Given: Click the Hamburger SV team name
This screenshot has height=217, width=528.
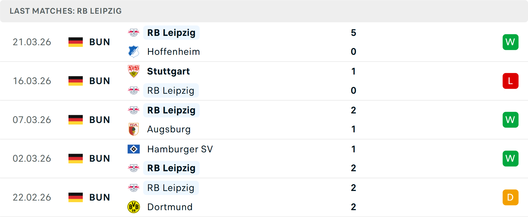Looking at the screenshot, I should 180,149.
